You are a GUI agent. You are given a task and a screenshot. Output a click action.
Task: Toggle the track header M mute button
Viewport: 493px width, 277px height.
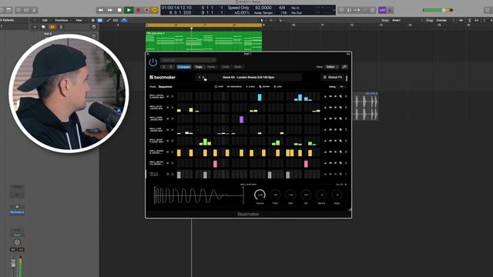point(52,27)
